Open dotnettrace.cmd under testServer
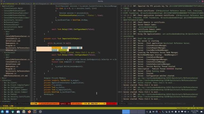 (13, 41)
